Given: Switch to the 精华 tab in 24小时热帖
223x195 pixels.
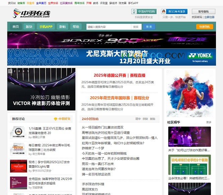Looking at the screenshot, I should (138, 119).
